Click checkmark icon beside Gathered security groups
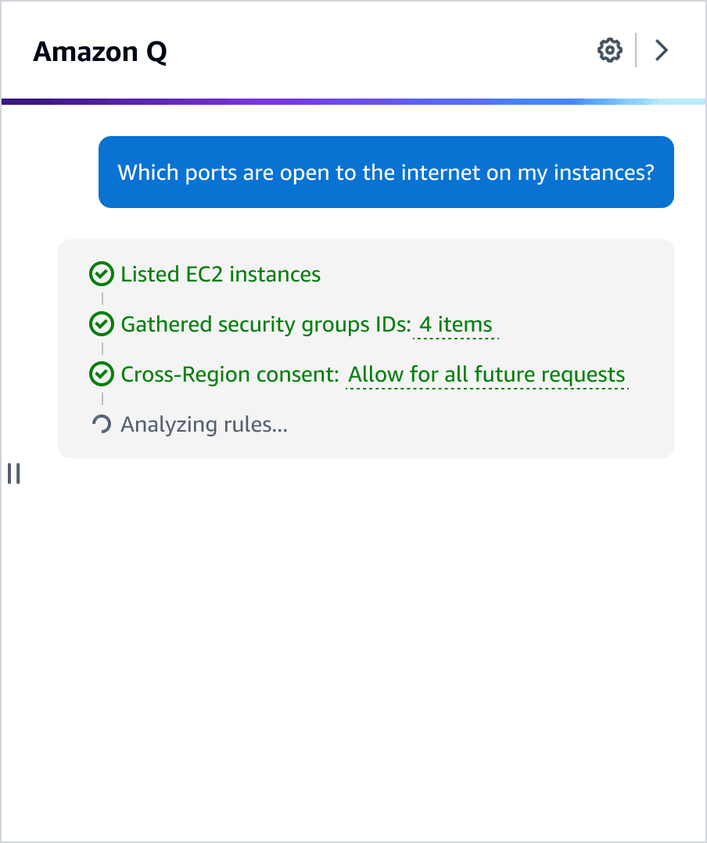This screenshot has width=707, height=843. click(101, 325)
